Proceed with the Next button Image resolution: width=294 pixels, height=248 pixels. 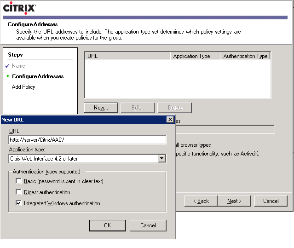pos(234,201)
